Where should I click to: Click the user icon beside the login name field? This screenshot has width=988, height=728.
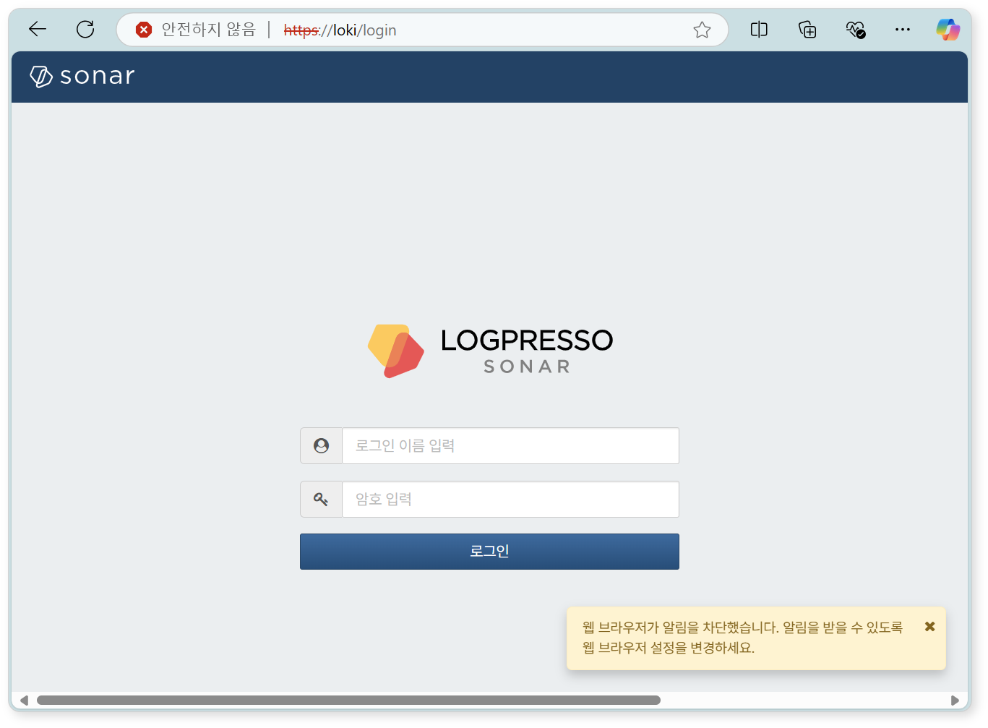click(322, 446)
